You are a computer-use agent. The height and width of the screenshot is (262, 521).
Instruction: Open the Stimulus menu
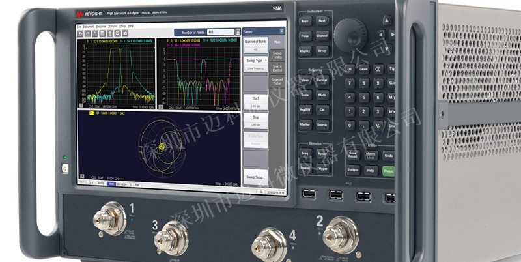[113, 26]
